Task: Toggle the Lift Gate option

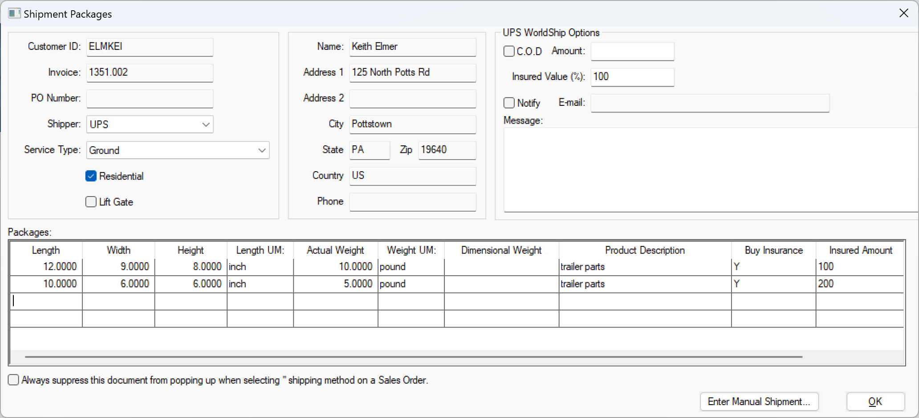Action: click(91, 202)
